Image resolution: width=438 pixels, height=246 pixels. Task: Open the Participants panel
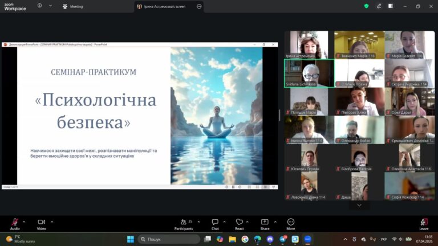coord(183,222)
